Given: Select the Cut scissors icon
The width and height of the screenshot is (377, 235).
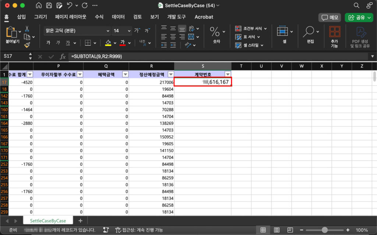Looking at the screenshot, I should point(27,29).
